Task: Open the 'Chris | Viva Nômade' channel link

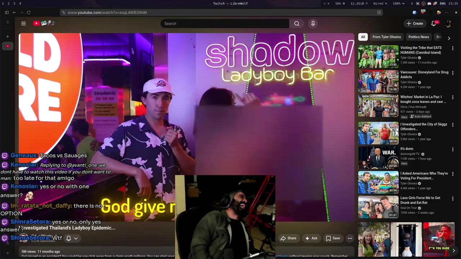Action: click(x=413, y=107)
